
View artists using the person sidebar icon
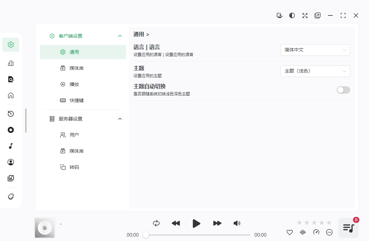(x=10, y=162)
